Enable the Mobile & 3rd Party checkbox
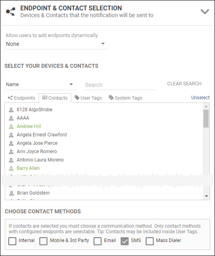The width and height of the screenshot is (215, 256). (x=43, y=241)
